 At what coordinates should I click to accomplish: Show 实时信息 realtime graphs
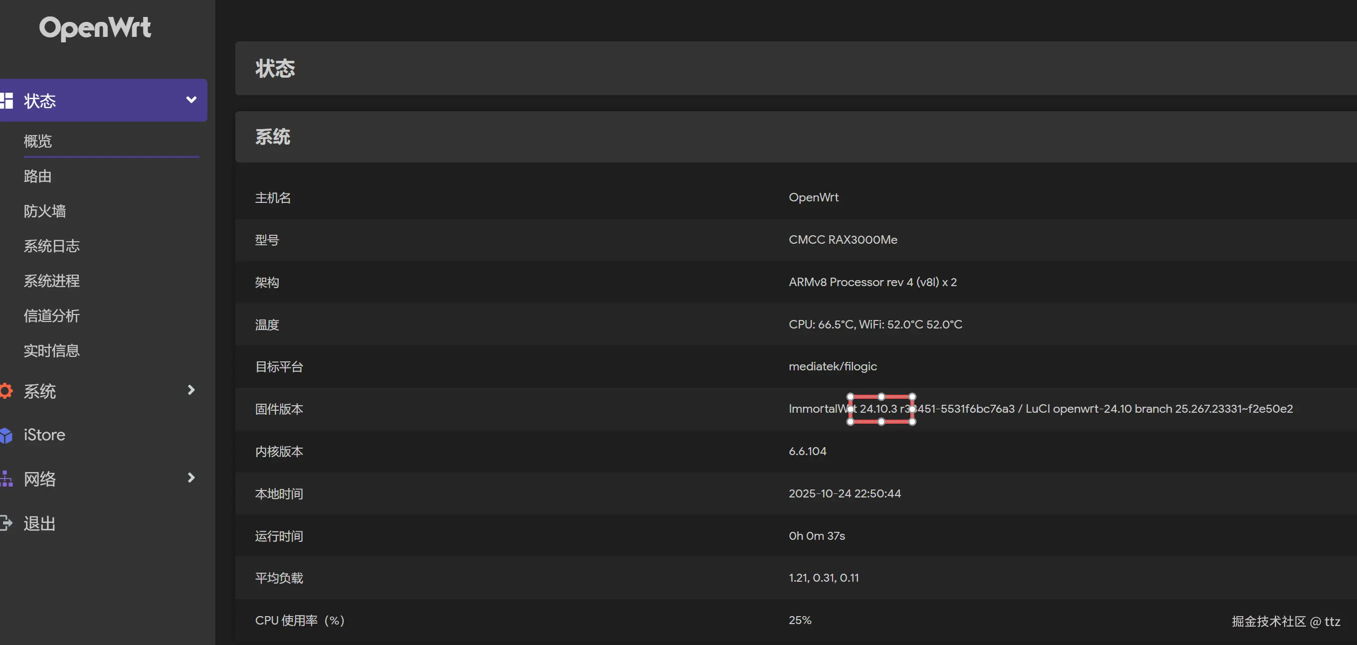[x=52, y=351]
